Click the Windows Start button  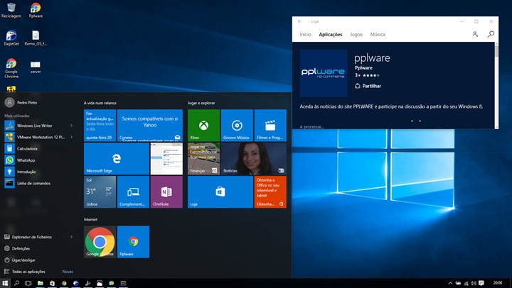(6, 283)
